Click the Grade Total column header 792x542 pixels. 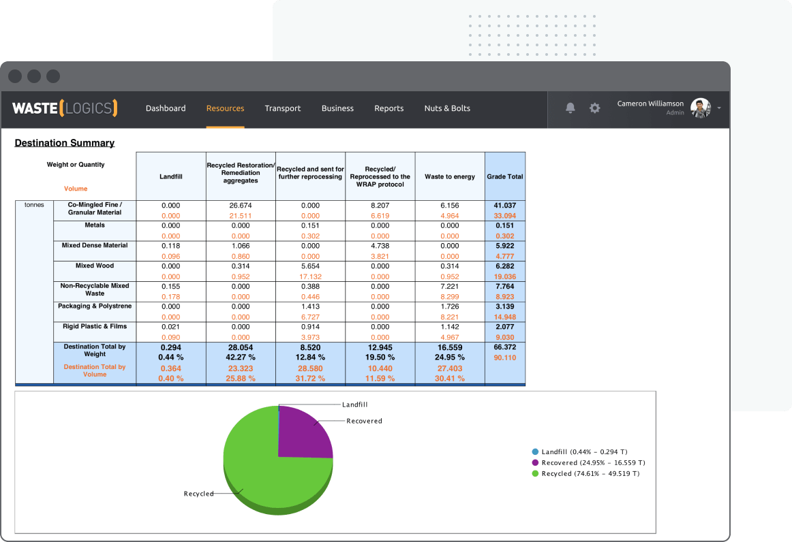point(505,176)
